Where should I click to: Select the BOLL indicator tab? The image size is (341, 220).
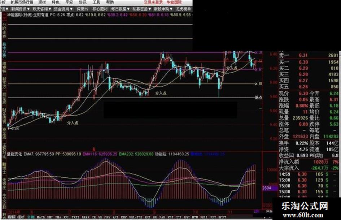point(204,217)
